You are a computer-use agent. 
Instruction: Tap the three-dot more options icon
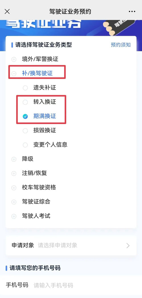[x=132, y=11]
